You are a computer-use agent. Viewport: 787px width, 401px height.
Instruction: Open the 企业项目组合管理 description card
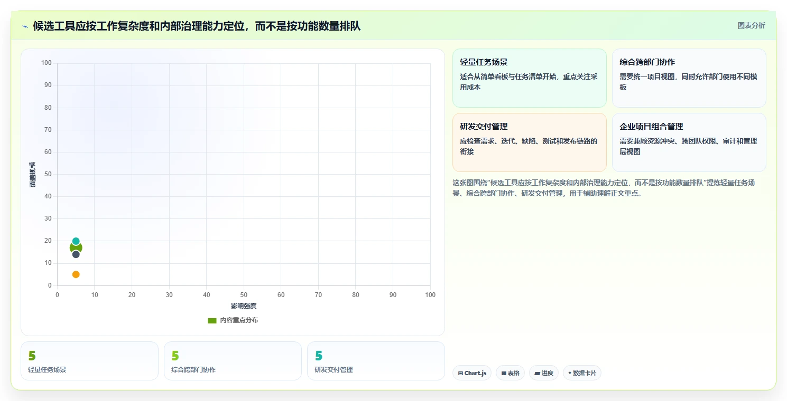click(x=689, y=142)
